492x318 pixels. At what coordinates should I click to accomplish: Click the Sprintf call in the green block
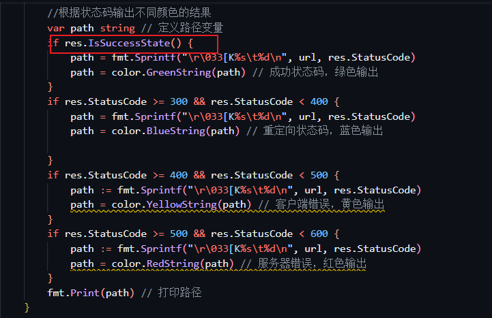pyautogui.click(x=156, y=58)
